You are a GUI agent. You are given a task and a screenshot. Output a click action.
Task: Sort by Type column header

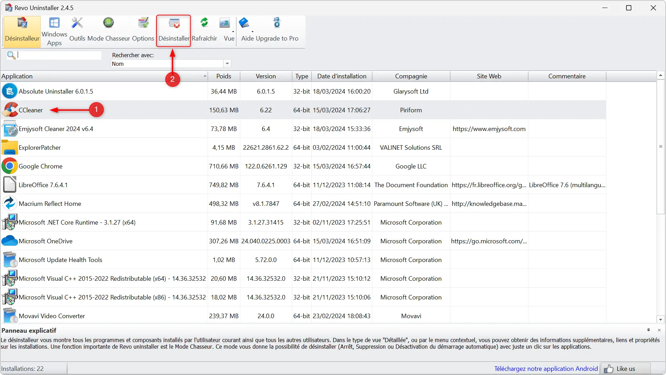tap(302, 76)
